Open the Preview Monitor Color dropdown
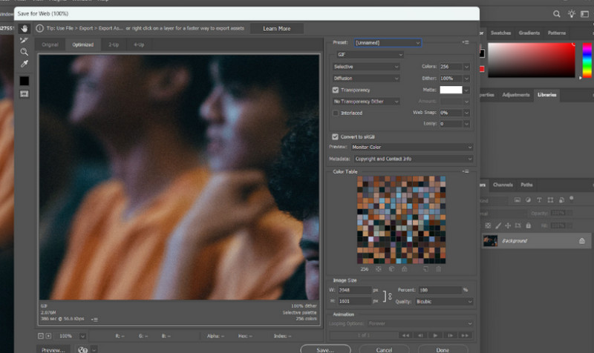The width and height of the screenshot is (594, 353). pos(412,147)
